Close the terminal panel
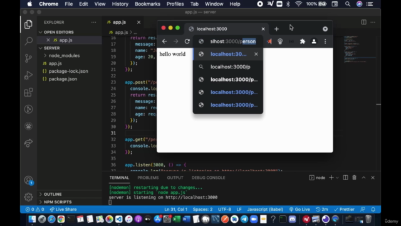This screenshot has width=401, height=226. (373, 178)
